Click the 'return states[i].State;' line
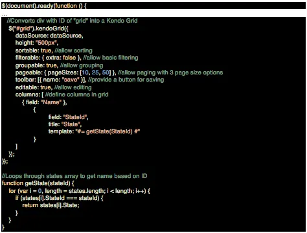 [51, 205]
